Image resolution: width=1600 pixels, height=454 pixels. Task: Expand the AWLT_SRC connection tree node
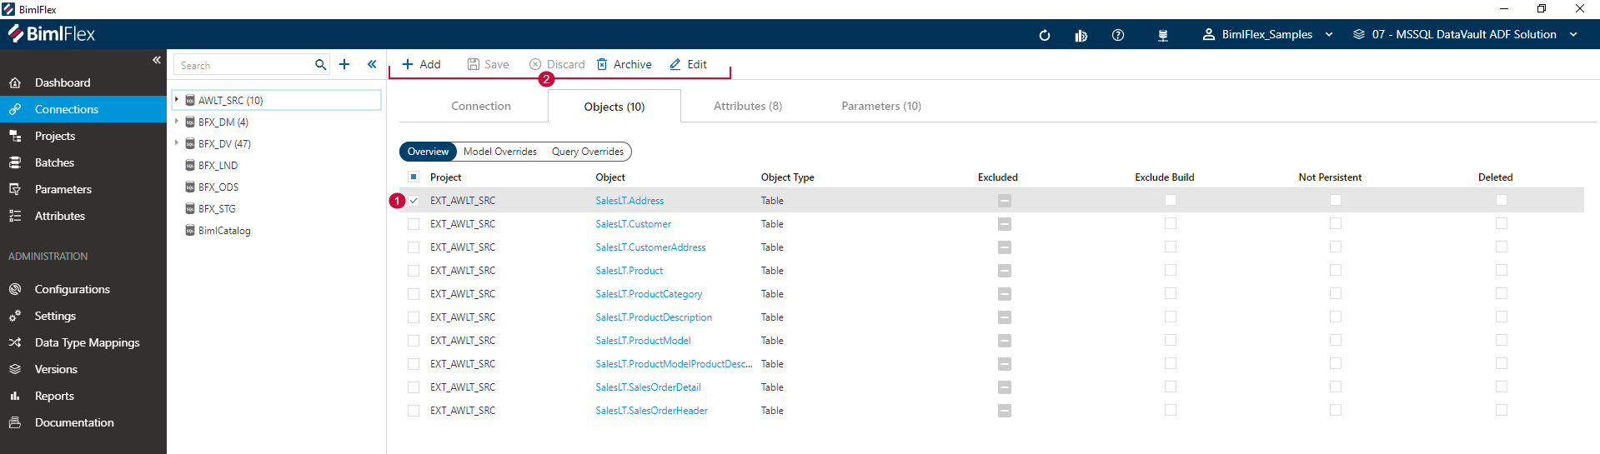pos(177,100)
